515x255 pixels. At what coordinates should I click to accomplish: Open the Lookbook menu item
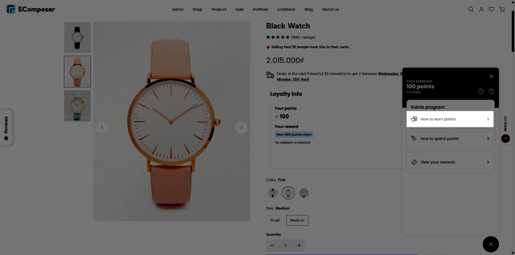(286, 10)
